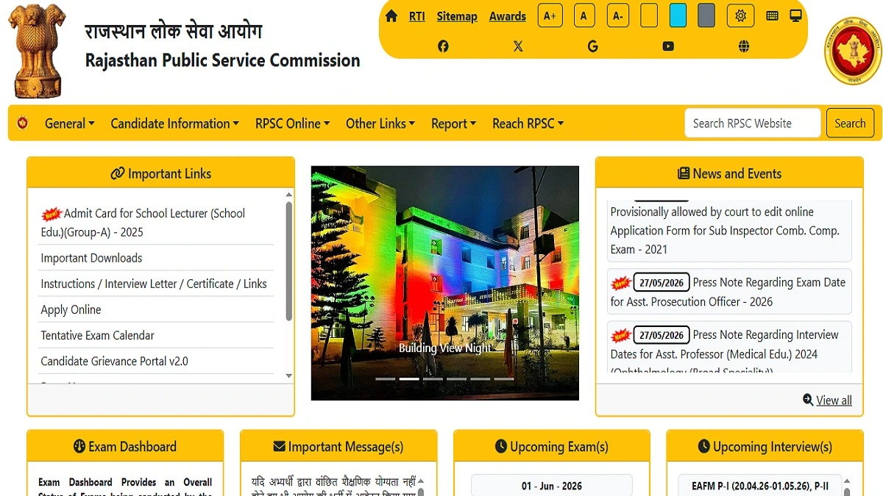Decrease font size with A- button

pyautogui.click(x=618, y=15)
